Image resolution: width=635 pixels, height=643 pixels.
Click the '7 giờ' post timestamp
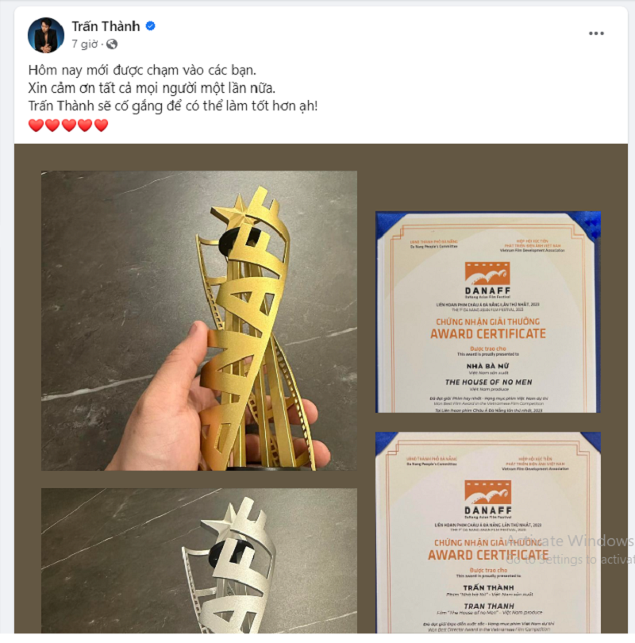tap(85, 44)
